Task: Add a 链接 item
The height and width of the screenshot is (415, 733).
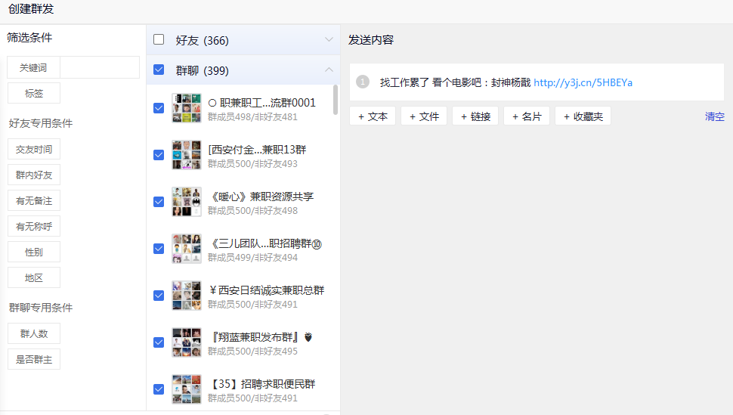Action: (x=475, y=116)
